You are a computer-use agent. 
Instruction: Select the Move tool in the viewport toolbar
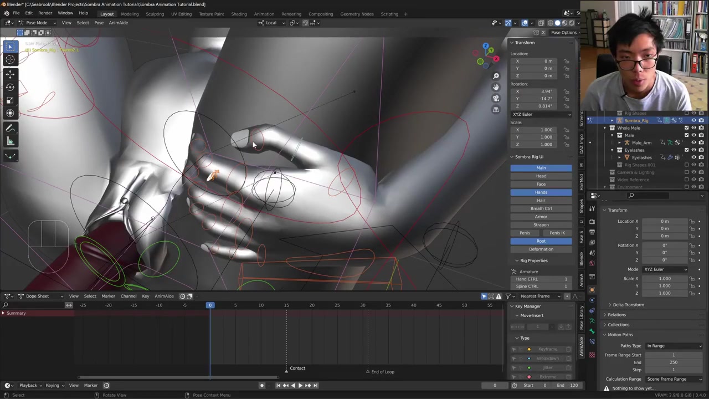click(10, 74)
